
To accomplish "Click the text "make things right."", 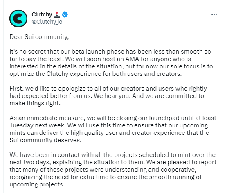I will [x=35, y=103].
